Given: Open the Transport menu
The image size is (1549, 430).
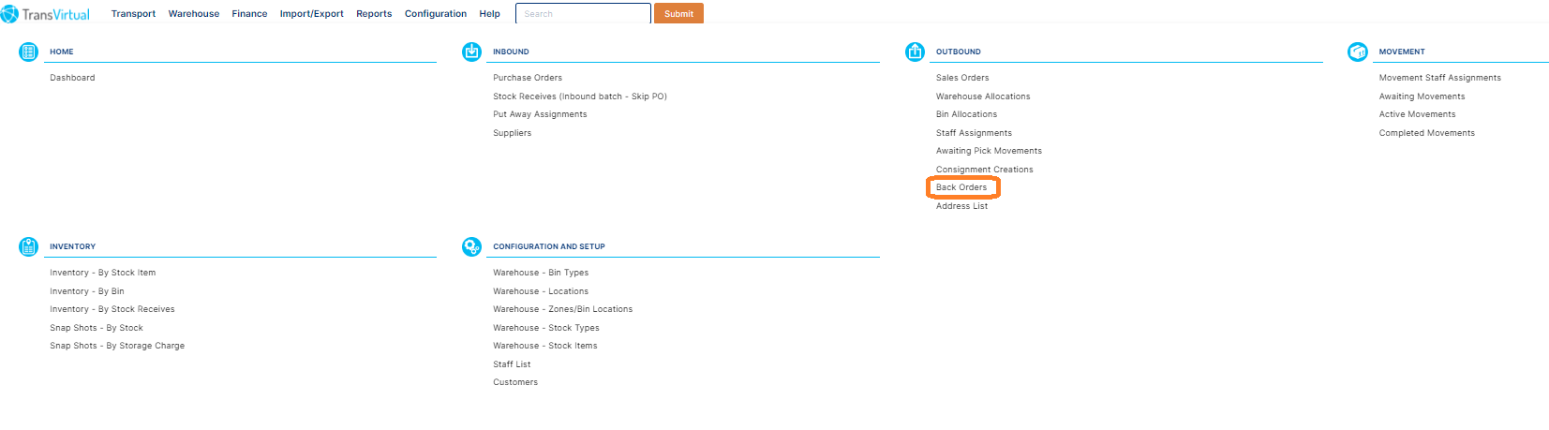Looking at the screenshot, I should [133, 14].
